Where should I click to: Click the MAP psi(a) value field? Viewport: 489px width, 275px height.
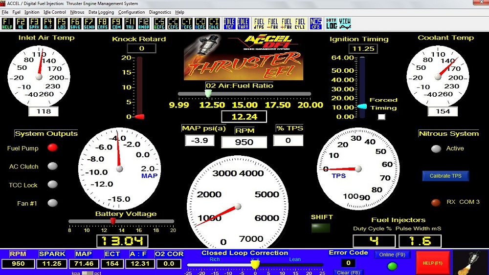200,140
